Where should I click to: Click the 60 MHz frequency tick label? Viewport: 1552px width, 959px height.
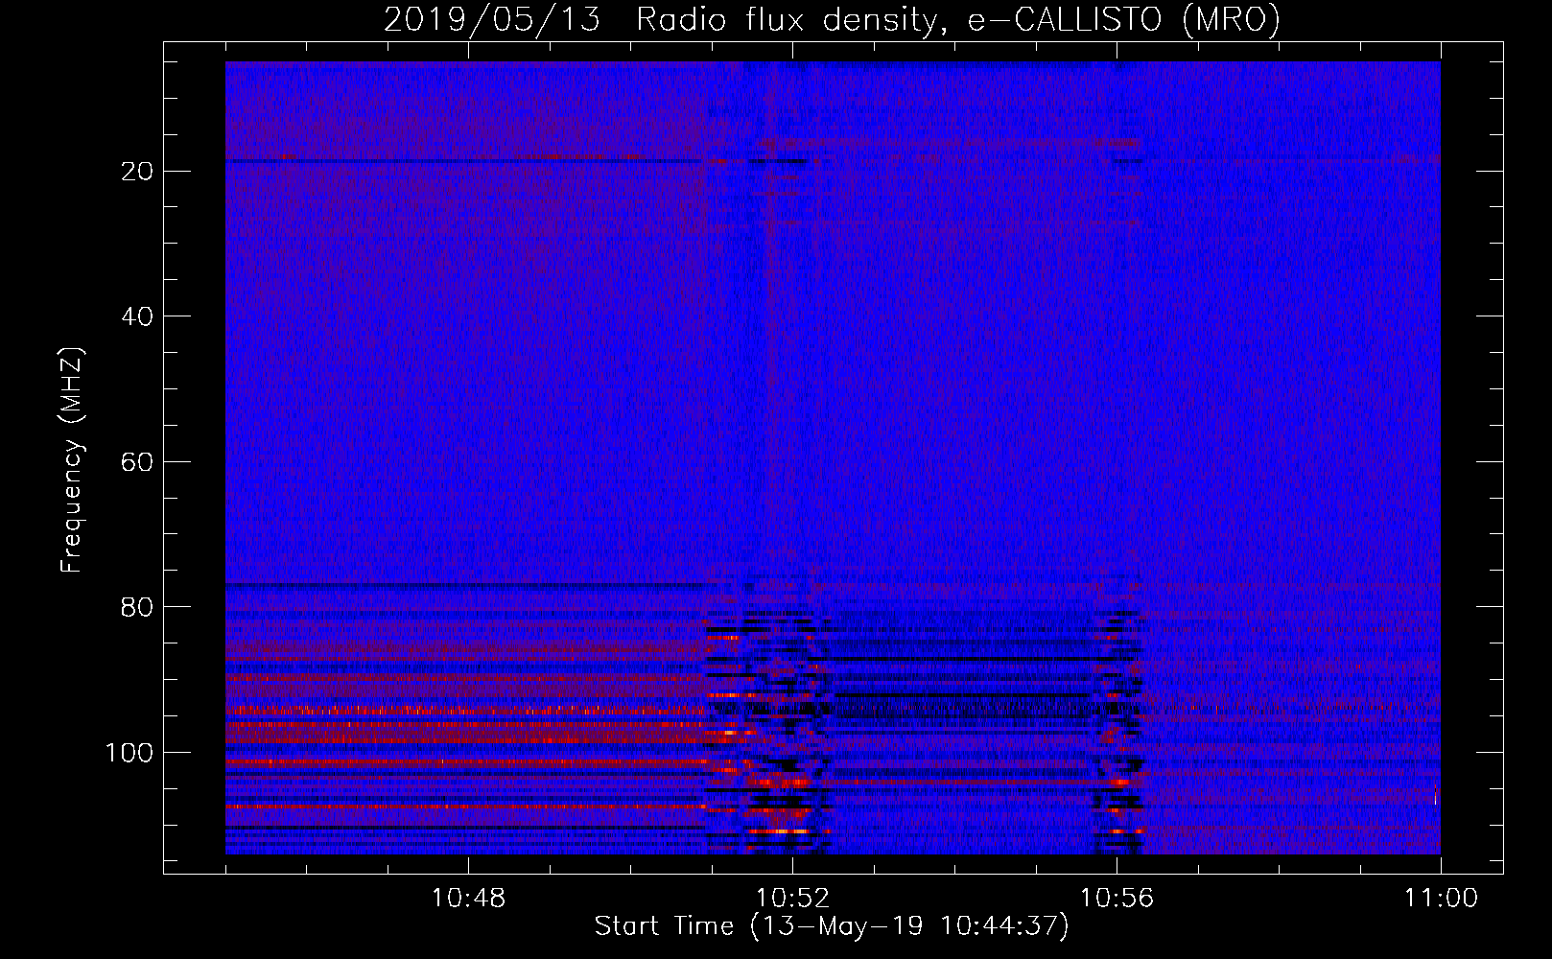pyautogui.click(x=138, y=461)
